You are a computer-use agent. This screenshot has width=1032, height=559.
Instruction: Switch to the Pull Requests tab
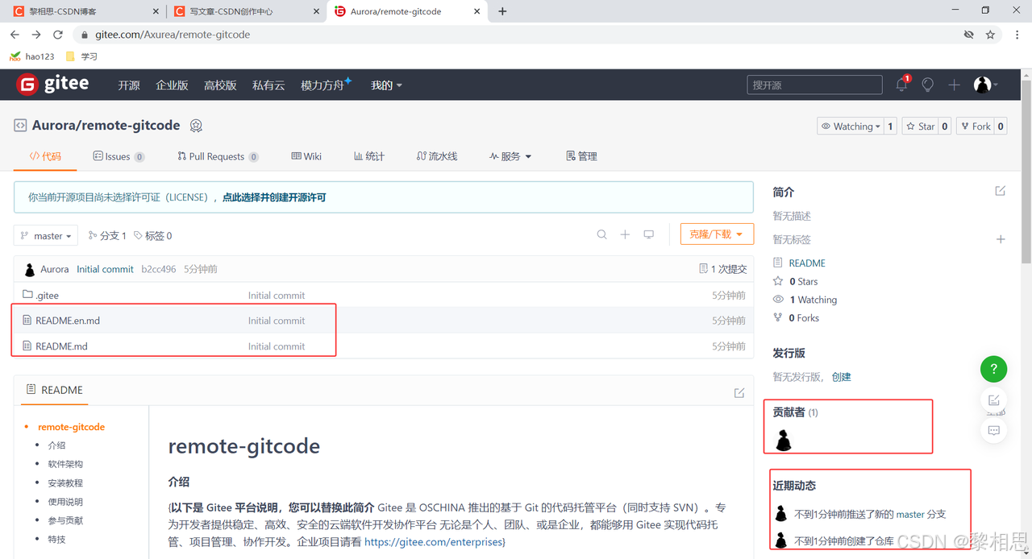[x=216, y=156]
